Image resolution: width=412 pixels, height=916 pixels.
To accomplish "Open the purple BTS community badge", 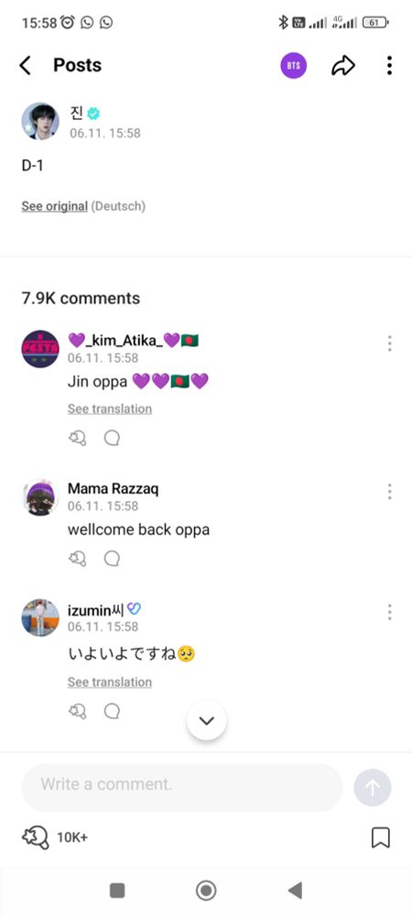I will [294, 65].
